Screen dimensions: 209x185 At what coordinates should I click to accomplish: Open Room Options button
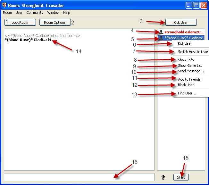coord(55,22)
